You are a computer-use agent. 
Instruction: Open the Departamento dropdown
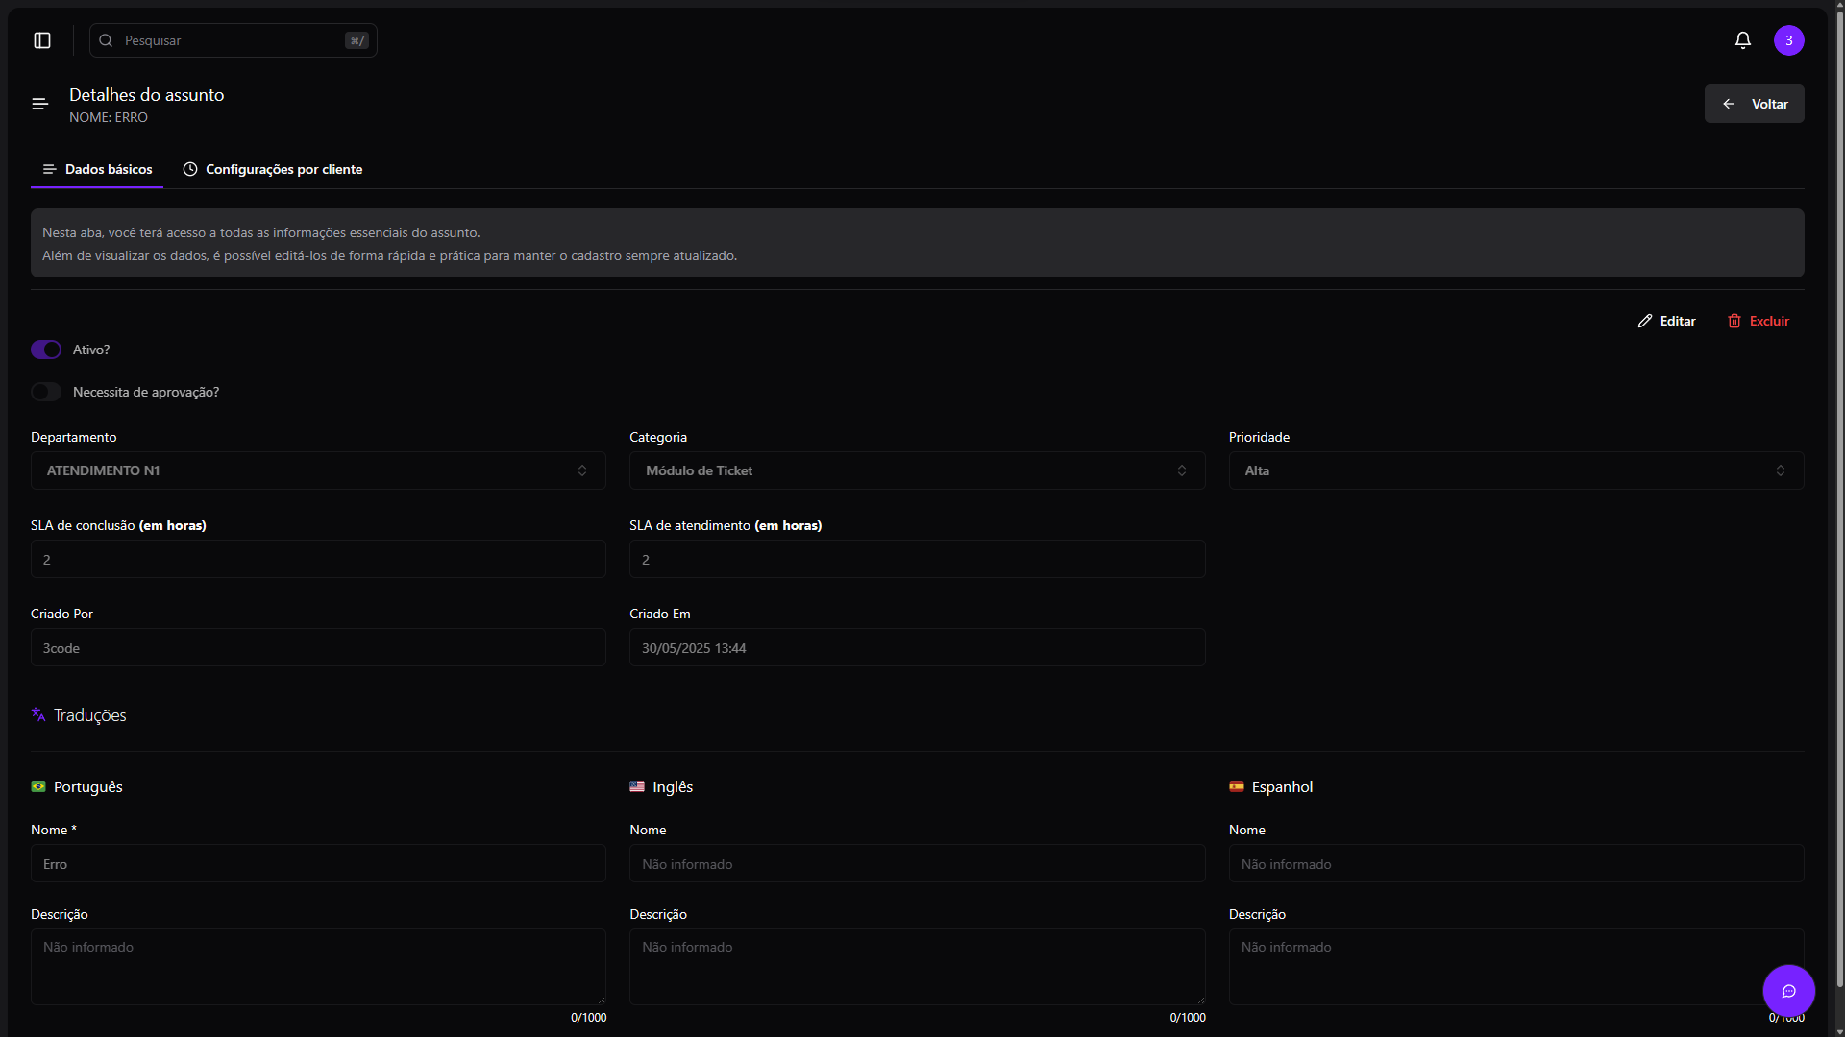point(317,470)
